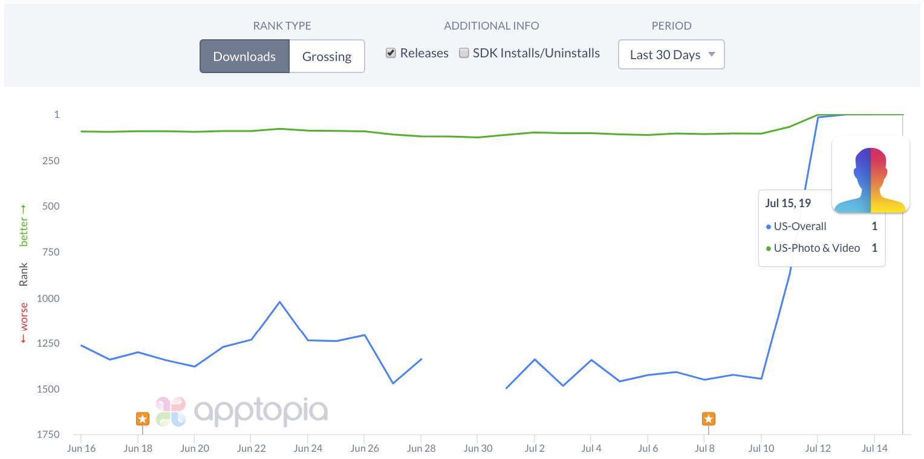Click the green 'better' axis indicator

tap(24, 225)
